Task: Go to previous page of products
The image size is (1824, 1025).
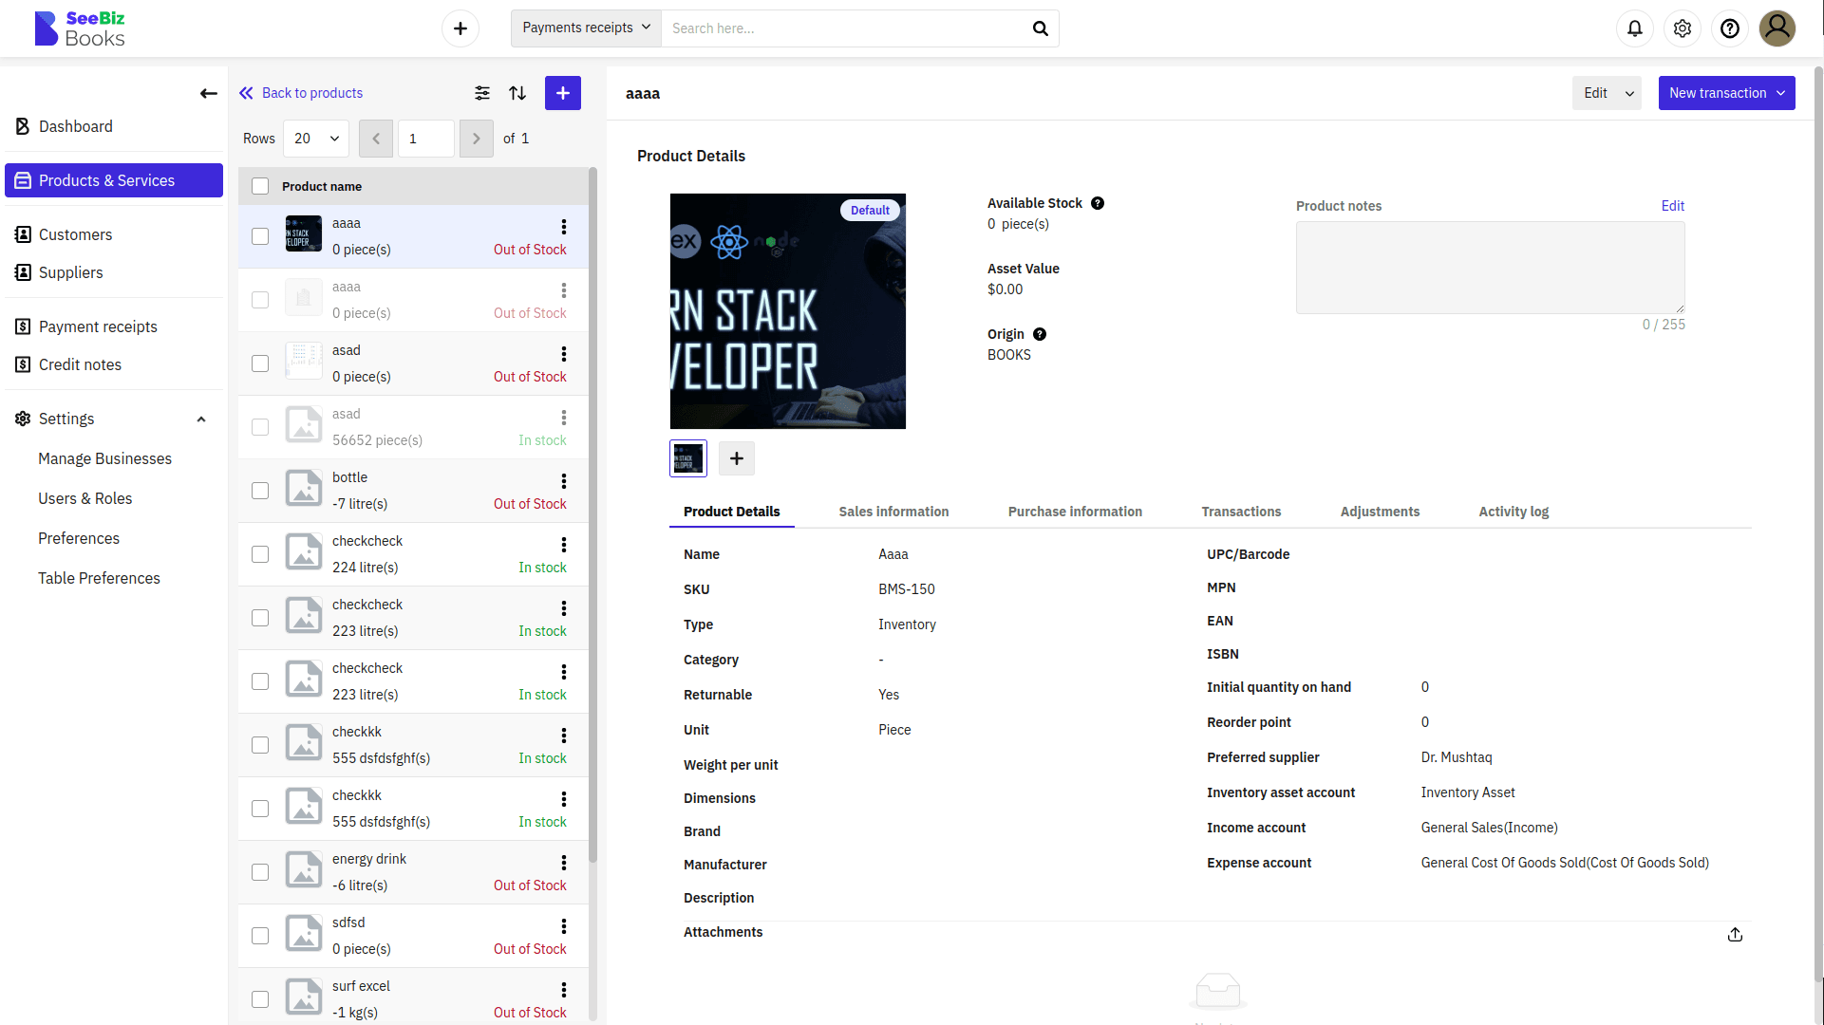Action: (376, 139)
